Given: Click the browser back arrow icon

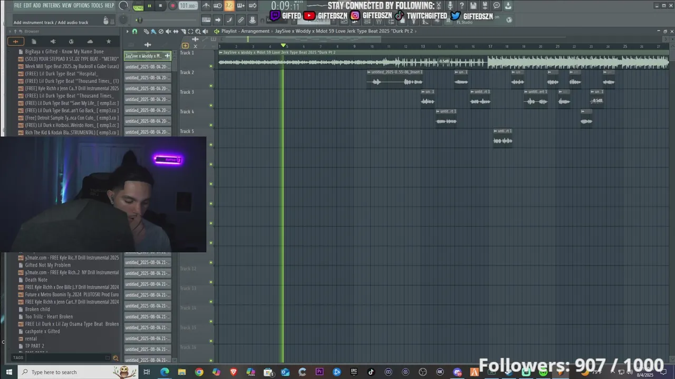Looking at the screenshot, I should tap(21, 31).
